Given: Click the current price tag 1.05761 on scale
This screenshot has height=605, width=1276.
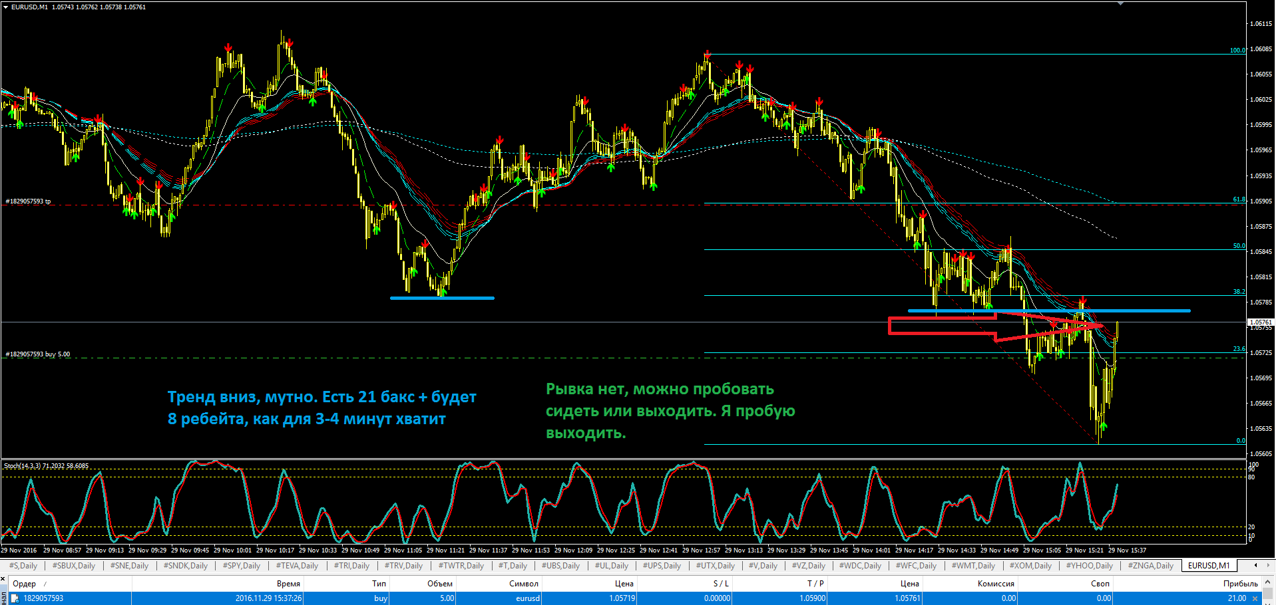Looking at the screenshot, I should pos(1261,322).
